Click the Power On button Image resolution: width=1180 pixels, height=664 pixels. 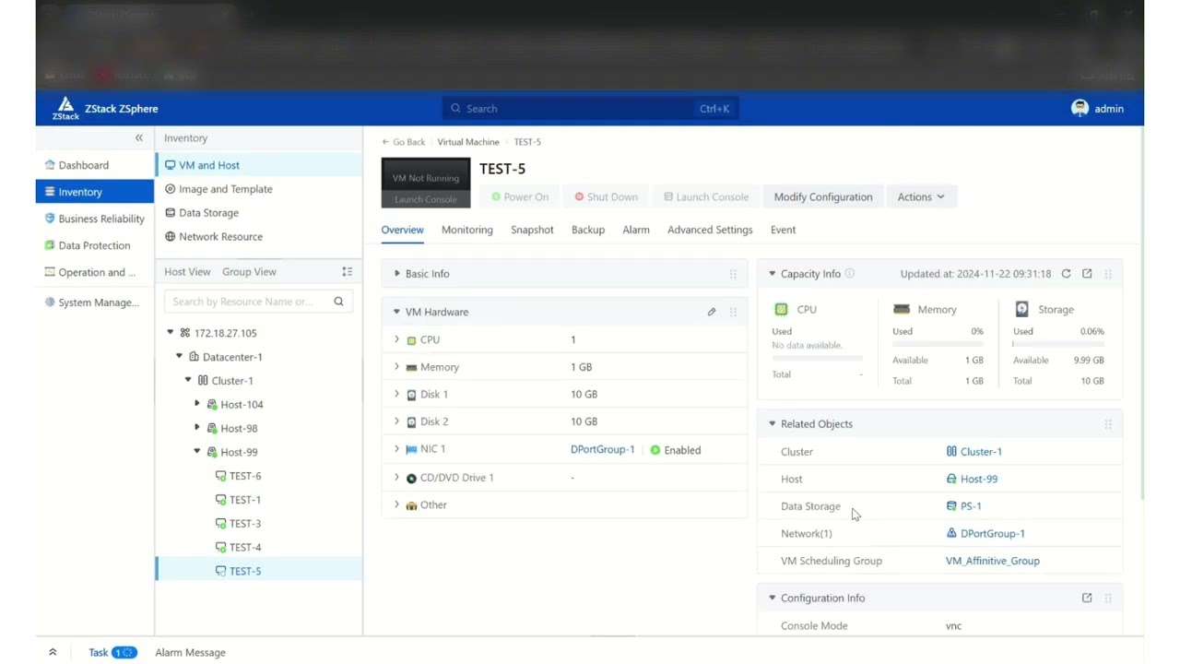(x=520, y=196)
